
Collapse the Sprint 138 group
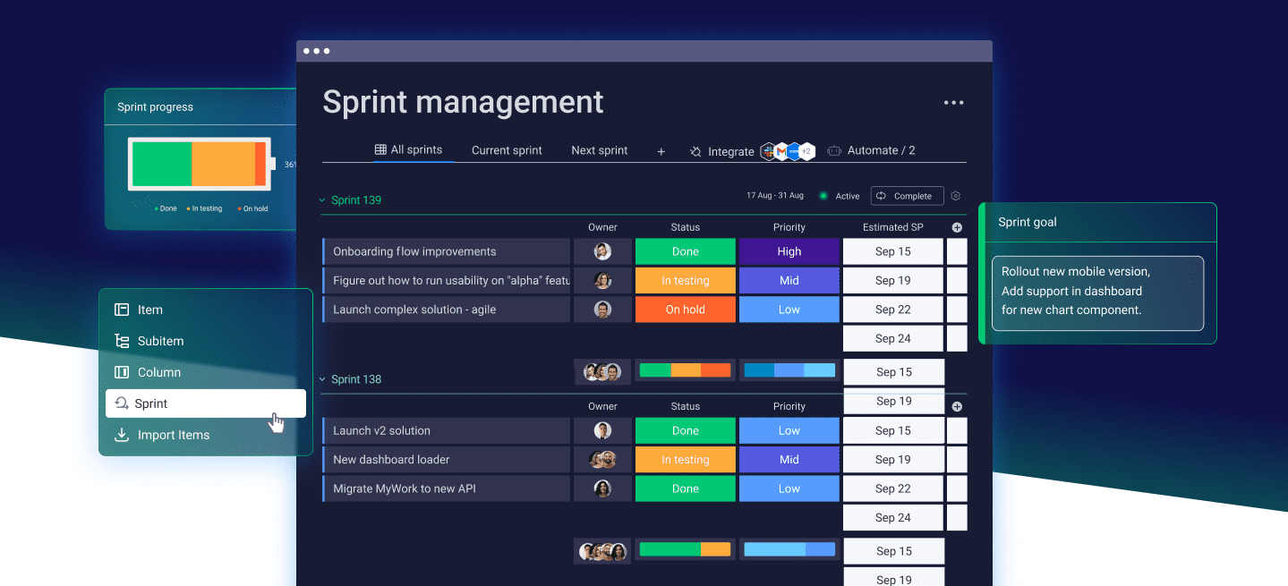click(323, 379)
